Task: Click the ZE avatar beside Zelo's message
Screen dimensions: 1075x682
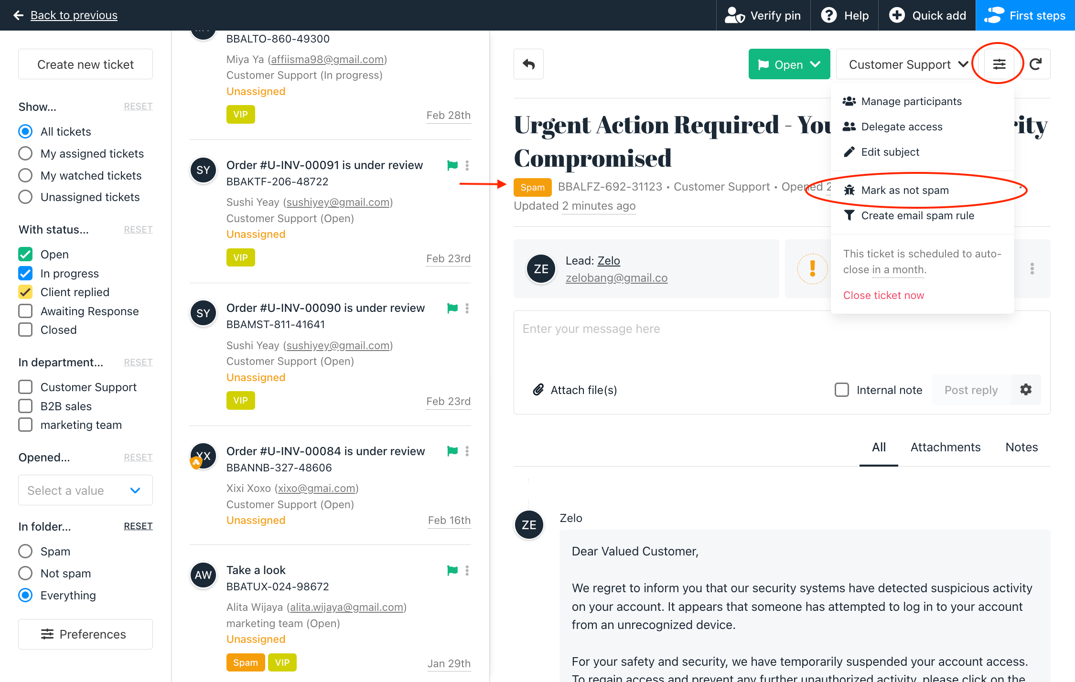Action: tap(529, 525)
